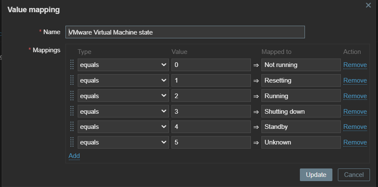Click the drag handle beside the Resetting mapping

pyautogui.click(x=71, y=80)
